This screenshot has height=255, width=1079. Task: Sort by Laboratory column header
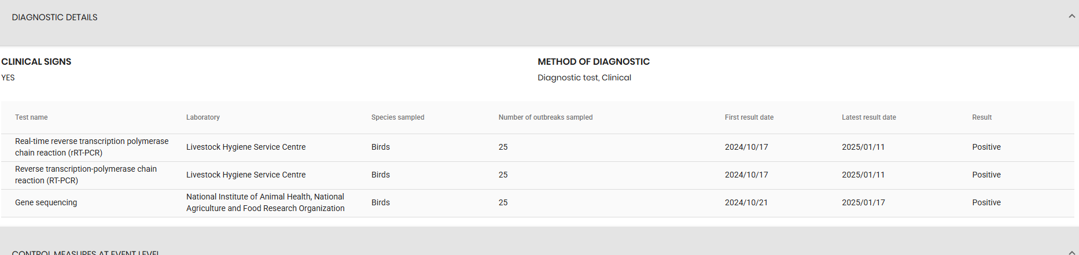tap(203, 117)
